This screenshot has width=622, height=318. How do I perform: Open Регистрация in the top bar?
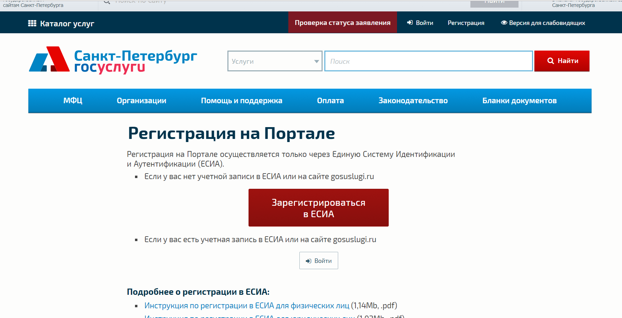tap(466, 23)
